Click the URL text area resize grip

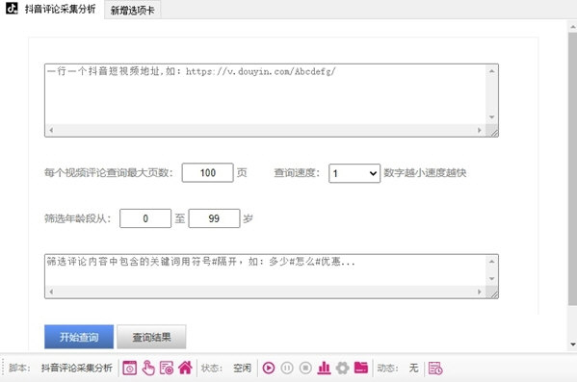click(x=494, y=132)
